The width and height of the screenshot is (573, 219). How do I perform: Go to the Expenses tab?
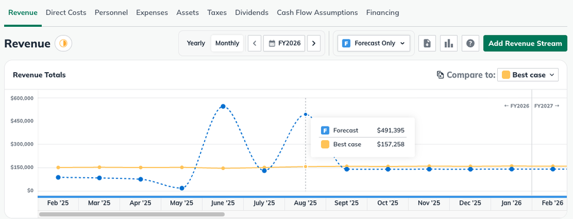coord(152,13)
